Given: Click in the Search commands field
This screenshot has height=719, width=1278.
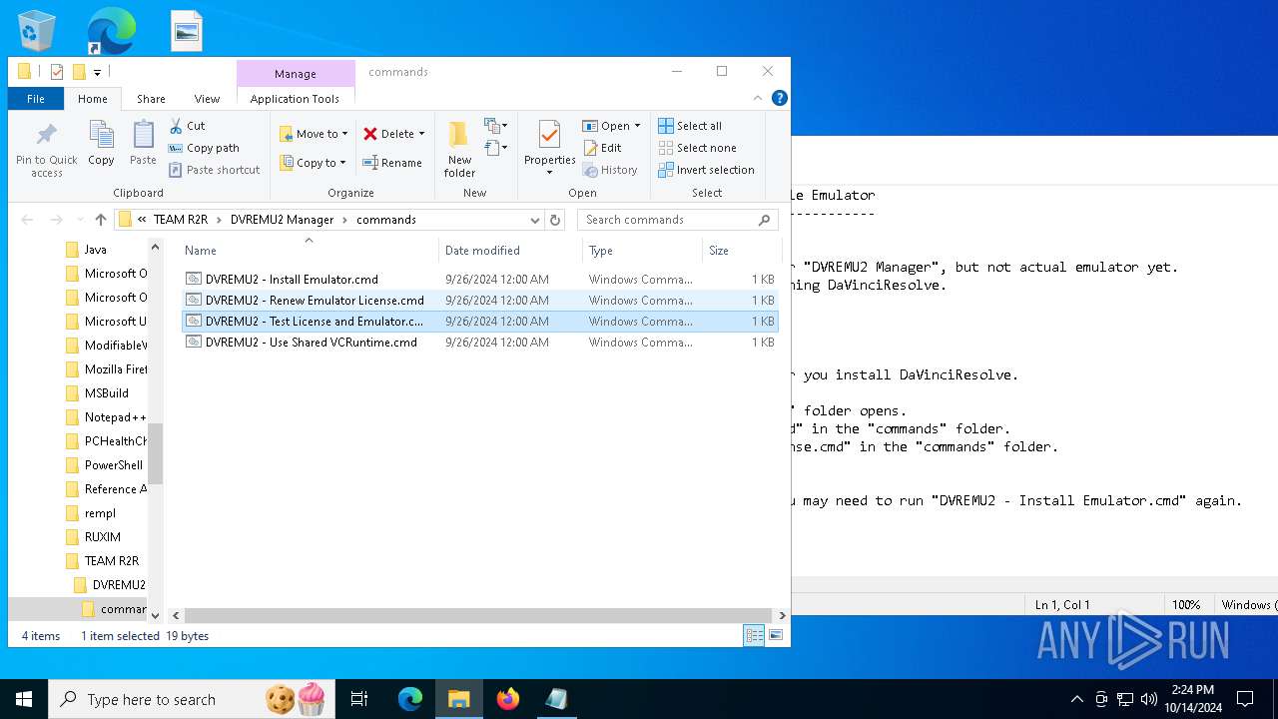Looking at the screenshot, I should (667, 220).
